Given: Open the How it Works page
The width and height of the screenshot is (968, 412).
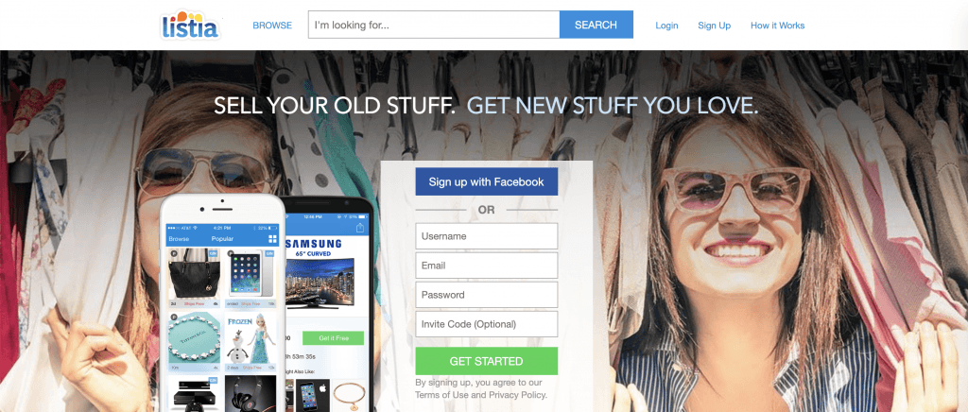Looking at the screenshot, I should pyautogui.click(x=777, y=26).
